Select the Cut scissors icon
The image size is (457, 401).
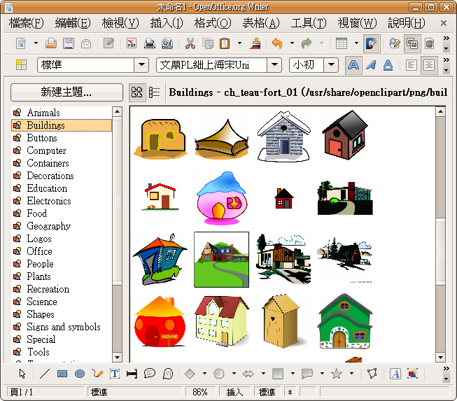pos(190,43)
